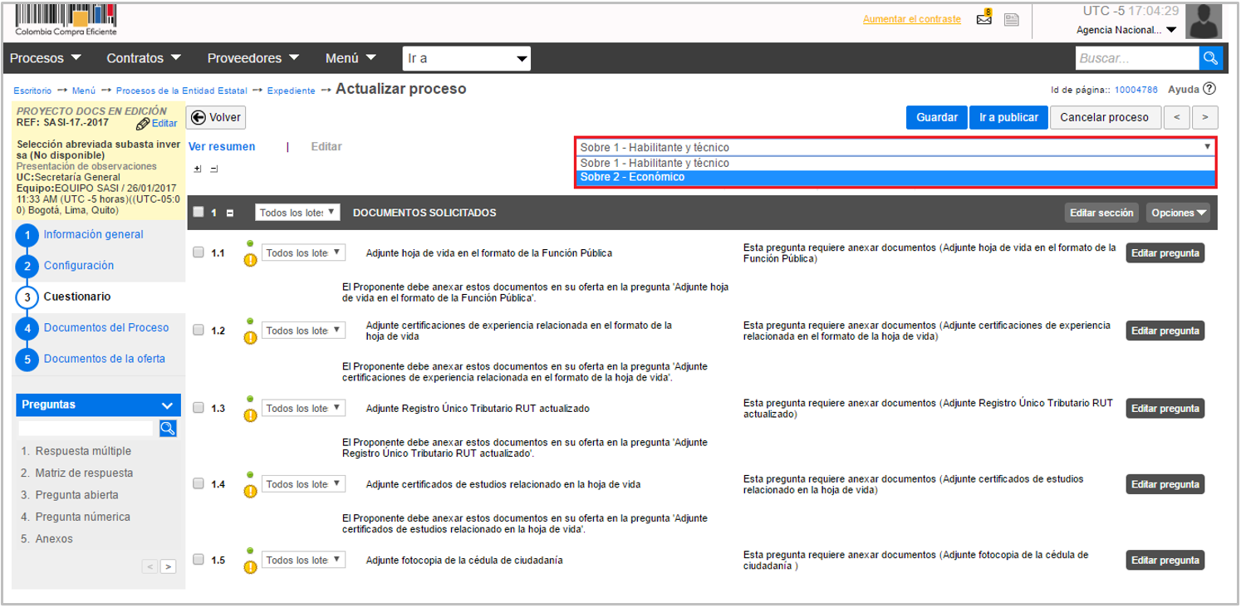Click the Editar sección button
1241x608 pixels.
pos(1101,213)
